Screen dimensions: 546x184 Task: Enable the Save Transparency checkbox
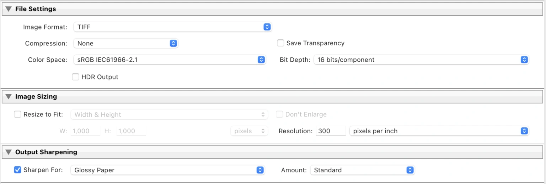pyautogui.click(x=280, y=43)
